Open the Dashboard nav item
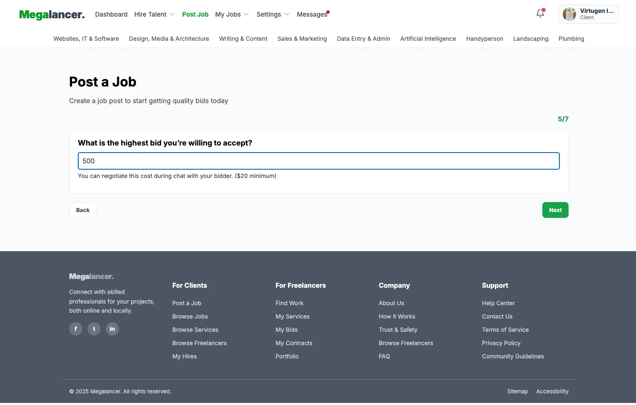This screenshot has width=636, height=405. [x=111, y=15]
